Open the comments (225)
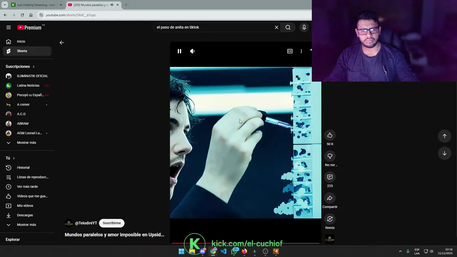The height and width of the screenshot is (257, 457). (x=330, y=177)
